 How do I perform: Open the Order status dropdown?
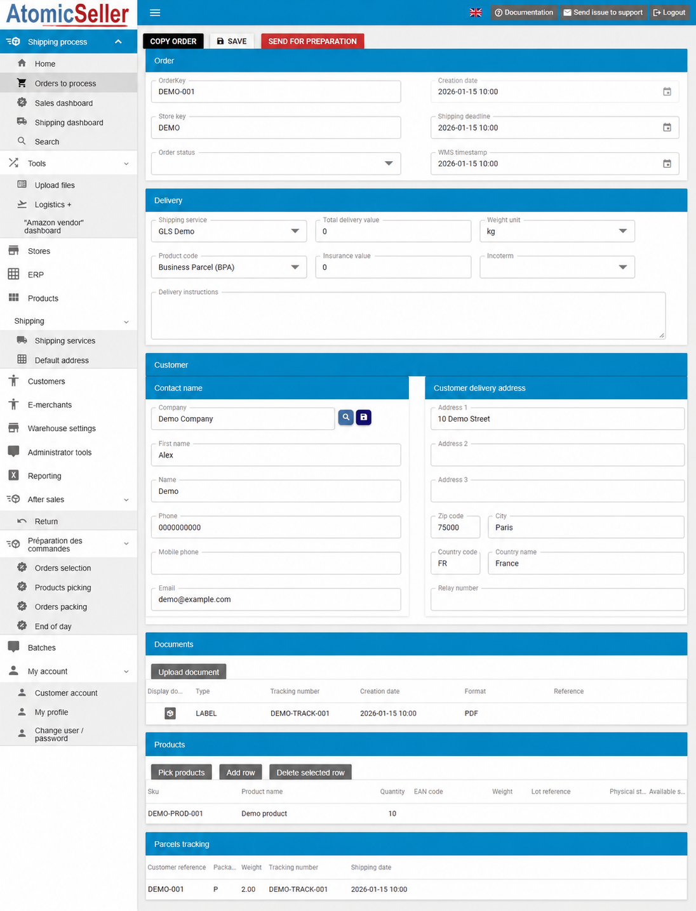point(276,164)
